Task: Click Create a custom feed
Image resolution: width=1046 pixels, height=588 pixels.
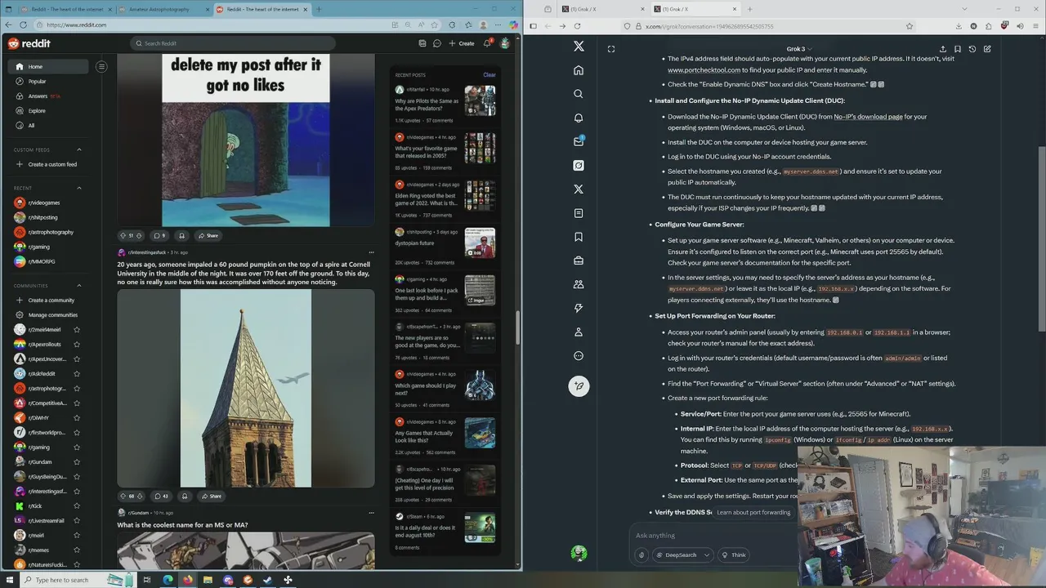Action: tap(50, 164)
